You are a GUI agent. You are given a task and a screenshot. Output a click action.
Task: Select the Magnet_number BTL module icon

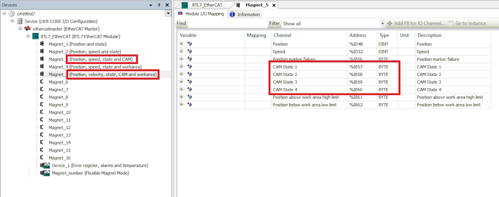[45, 173]
